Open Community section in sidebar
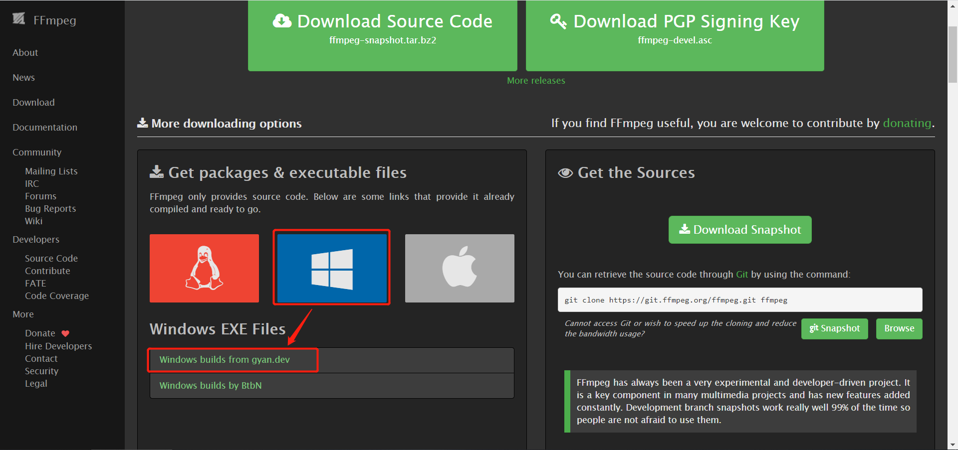 point(37,152)
